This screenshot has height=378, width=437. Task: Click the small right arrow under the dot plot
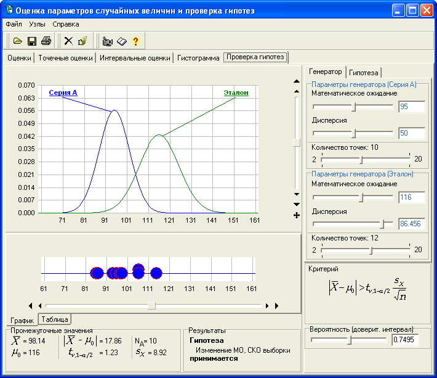pyautogui.click(x=267, y=306)
